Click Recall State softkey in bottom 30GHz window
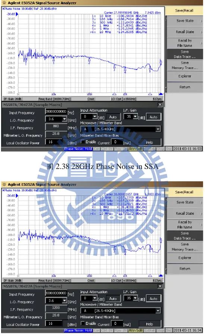Screen dimensions: 205x336 (185, 214)
